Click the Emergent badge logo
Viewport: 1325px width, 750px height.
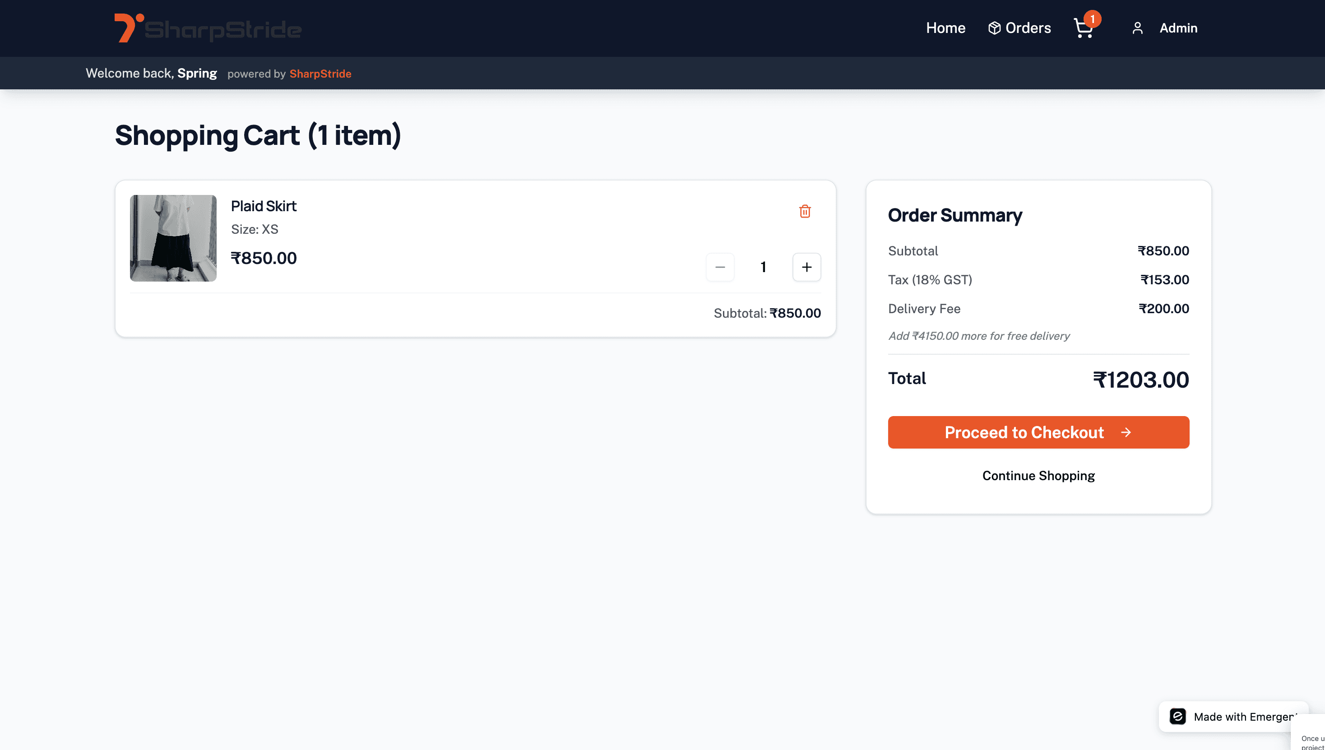pos(1178,717)
